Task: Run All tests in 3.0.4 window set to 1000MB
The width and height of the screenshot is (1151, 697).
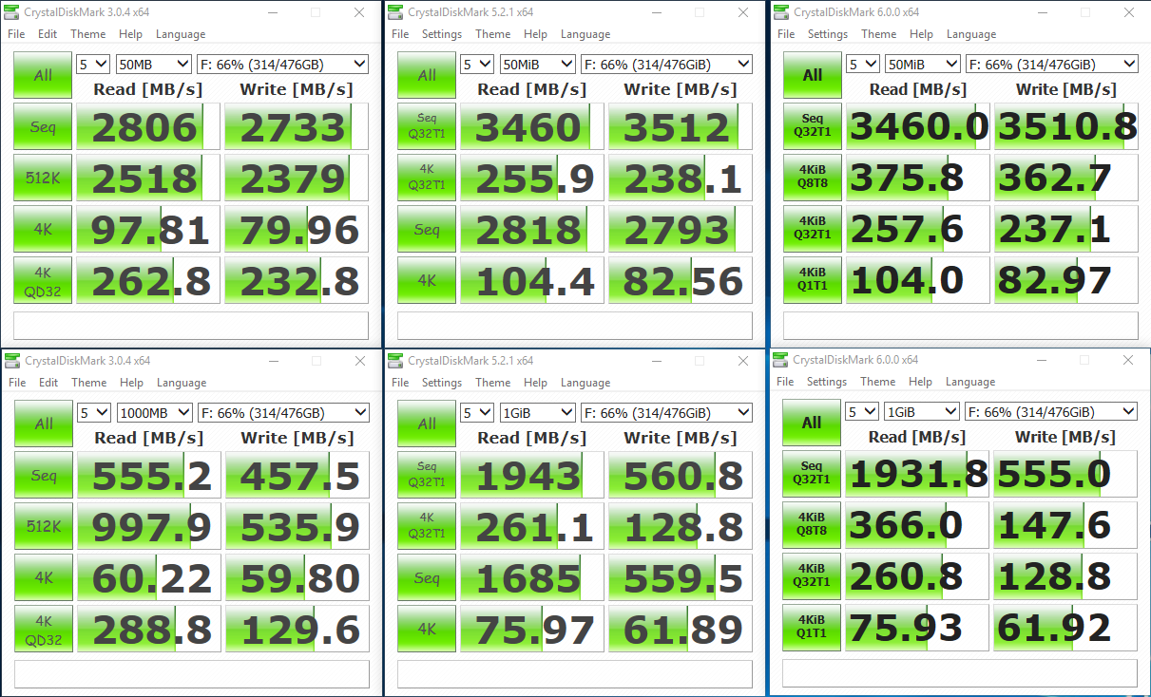Action: click(44, 424)
